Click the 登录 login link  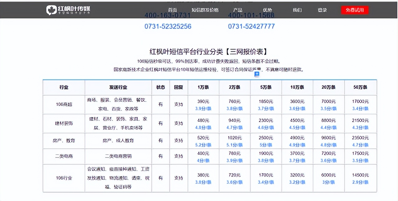[322, 10]
